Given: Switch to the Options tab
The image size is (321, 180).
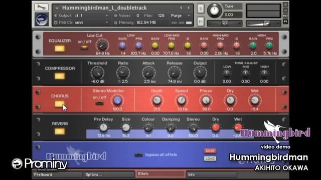Looking at the screenshot, I should tap(109, 174).
